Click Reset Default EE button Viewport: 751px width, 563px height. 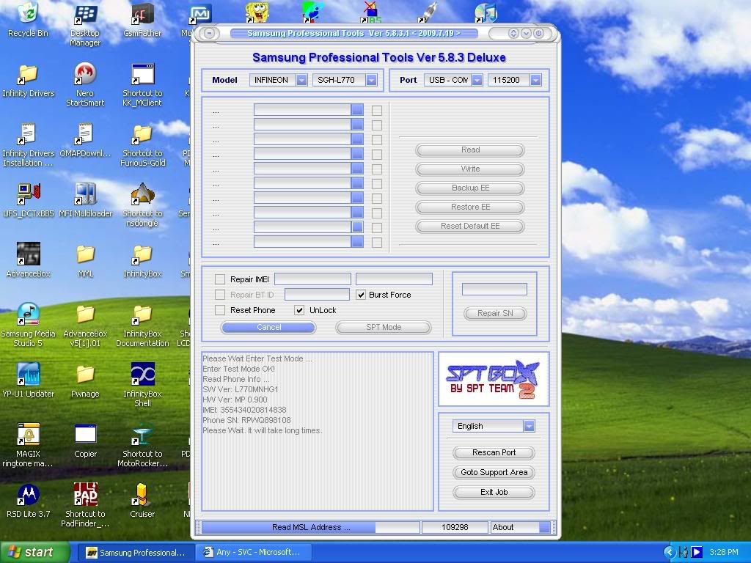point(470,226)
